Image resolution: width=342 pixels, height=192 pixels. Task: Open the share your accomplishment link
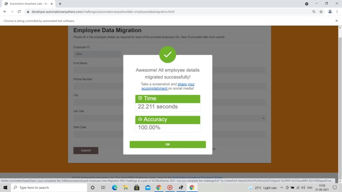tap(168, 86)
